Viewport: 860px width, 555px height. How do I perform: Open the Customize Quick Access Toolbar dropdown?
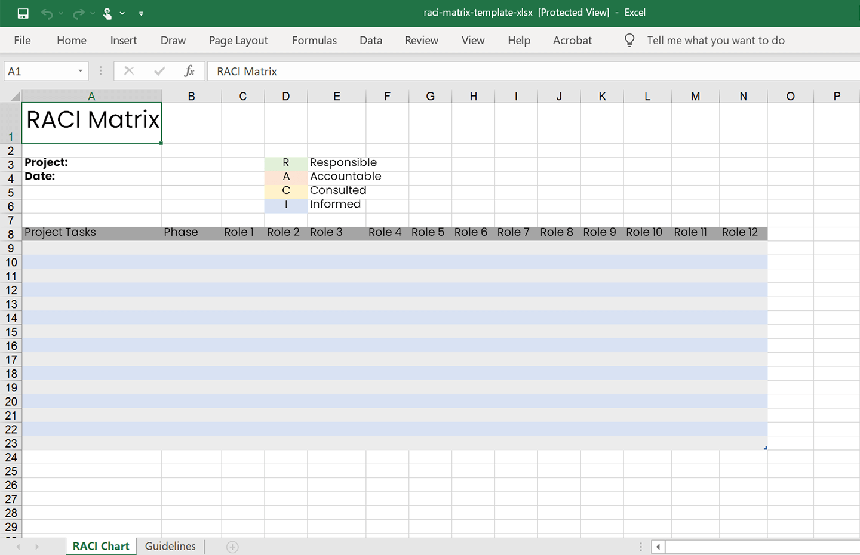pos(142,13)
